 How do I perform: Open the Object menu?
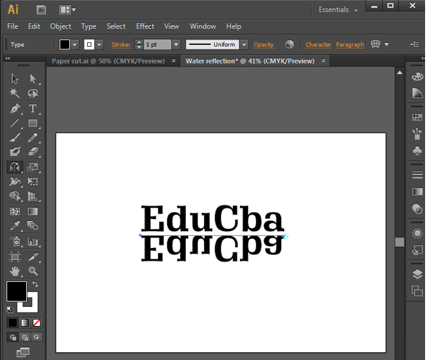click(x=60, y=26)
